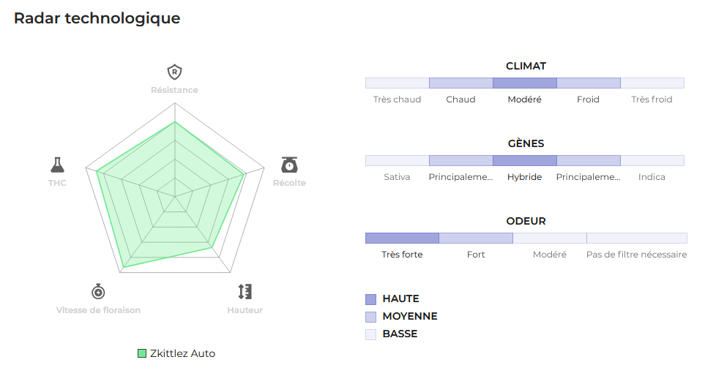Click the Vitesse de floraison label

[x=98, y=310]
